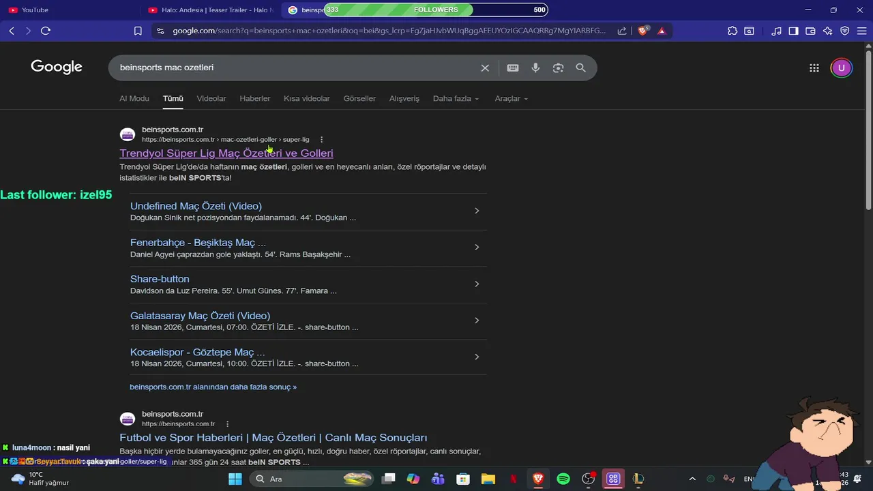Bookmark this page with bookmark icon

(x=138, y=31)
